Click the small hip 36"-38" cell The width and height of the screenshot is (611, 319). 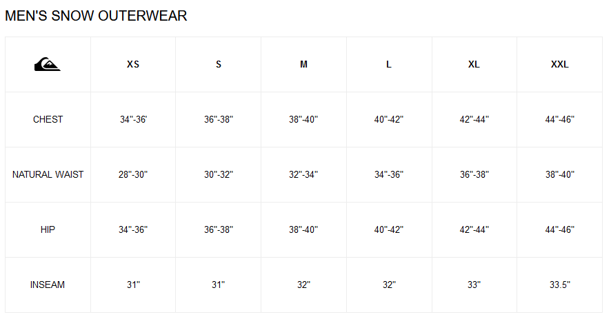coord(219,230)
